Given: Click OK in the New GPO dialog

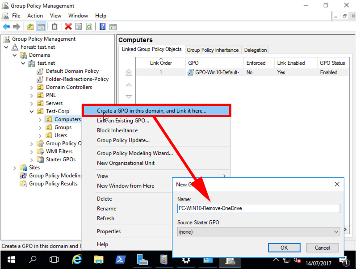Looking at the screenshot, I should point(284,248).
